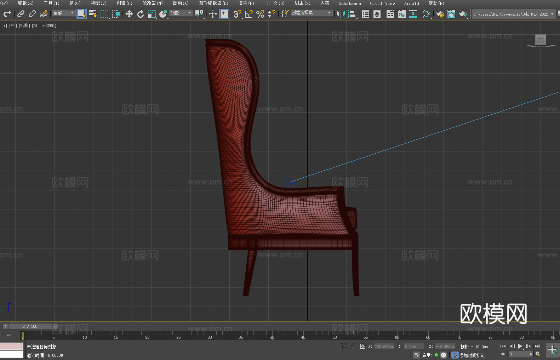Viewport: 560px width, 360px height.
Task: Click the download-arrow icon after Curve Editor
Action: 413,14
